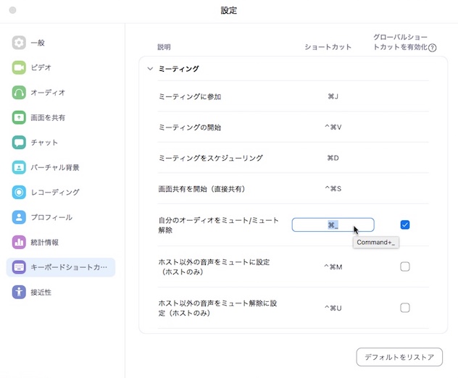Open the 接近性 accessibility icon
Screen dimensions: 458x378
(x=19, y=292)
